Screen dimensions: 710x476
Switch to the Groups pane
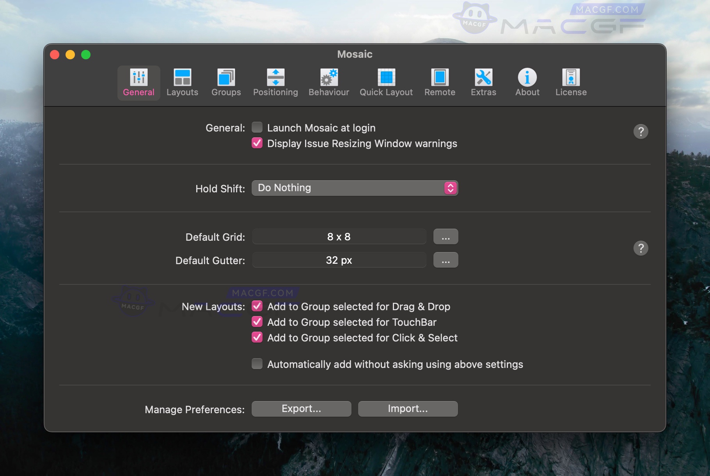226,82
